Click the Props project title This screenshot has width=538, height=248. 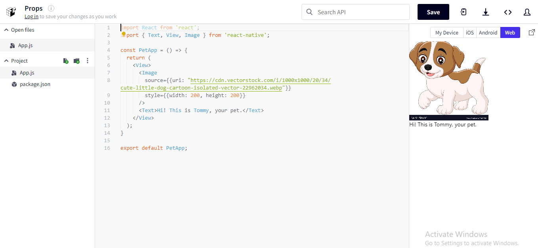pyautogui.click(x=34, y=8)
